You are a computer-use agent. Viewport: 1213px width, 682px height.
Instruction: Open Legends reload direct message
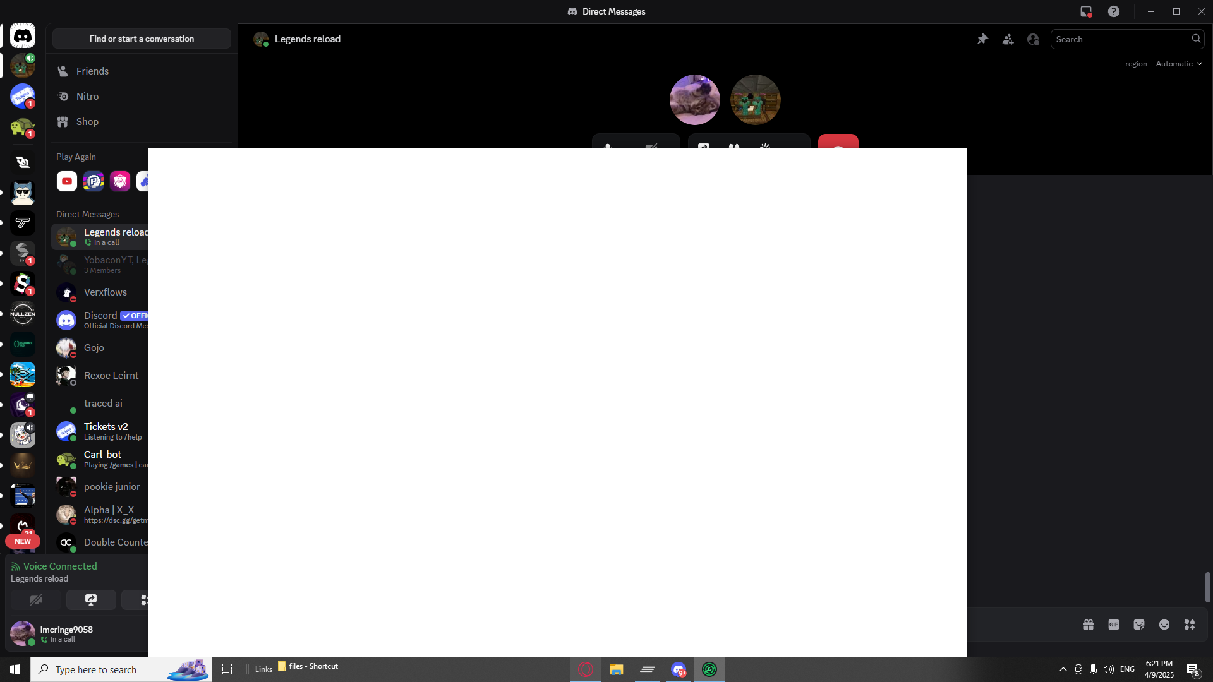pos(100,237)
